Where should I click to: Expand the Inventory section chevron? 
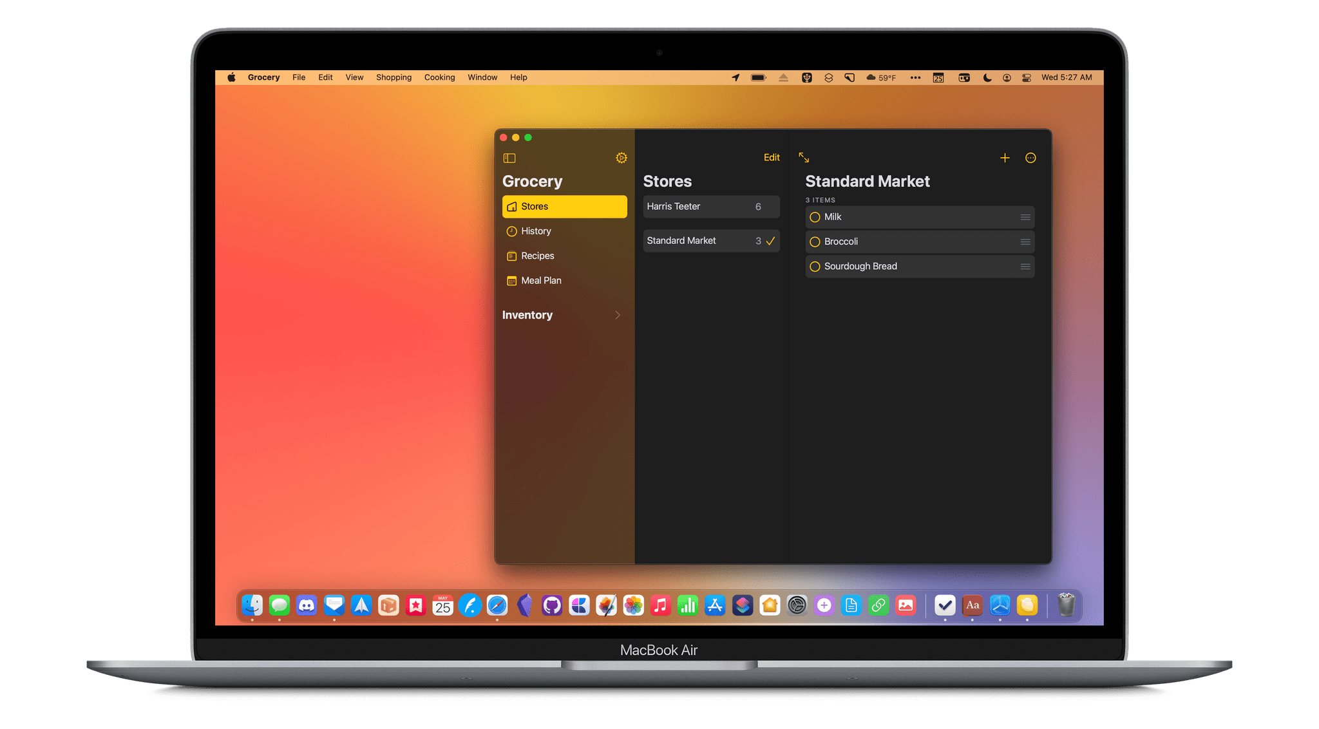point(618,315)
